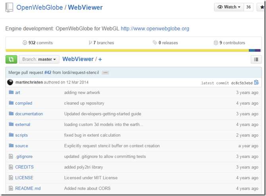Click the branches fork icon

pyautogui.click(x=90, y=43)
